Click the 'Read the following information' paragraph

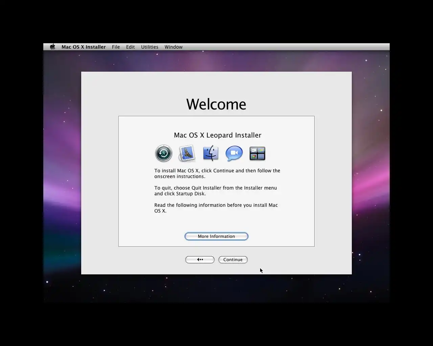[x=216, y=208]
